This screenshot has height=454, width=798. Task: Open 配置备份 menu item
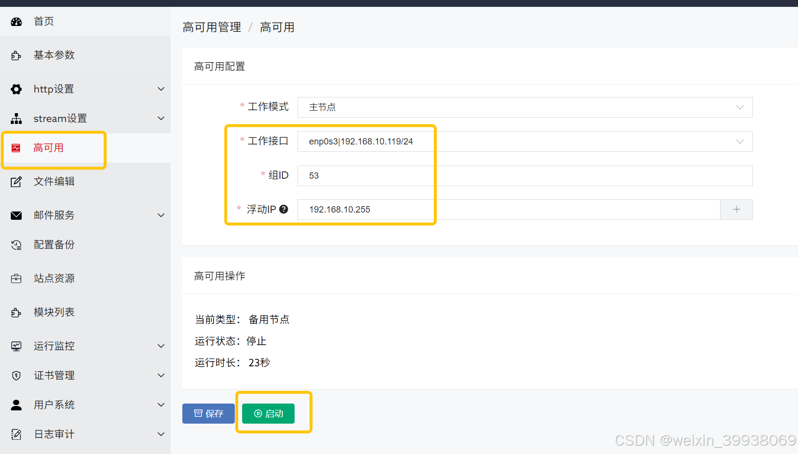pos(85,245)
